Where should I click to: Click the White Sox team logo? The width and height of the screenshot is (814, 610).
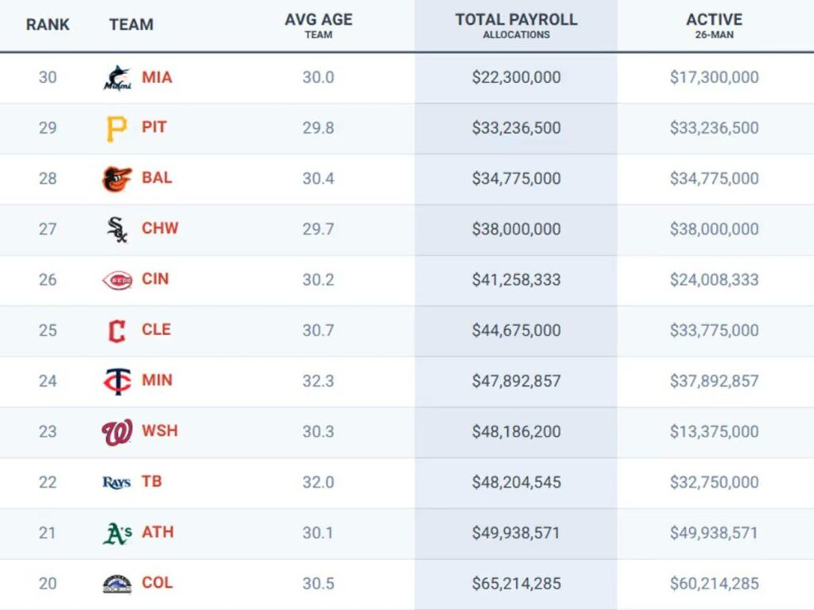pyautogui.click(x=117, y=229)
